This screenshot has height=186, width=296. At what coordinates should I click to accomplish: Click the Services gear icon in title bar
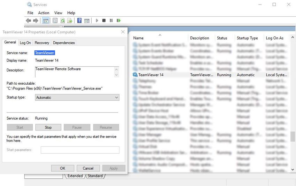coord(29,5)
